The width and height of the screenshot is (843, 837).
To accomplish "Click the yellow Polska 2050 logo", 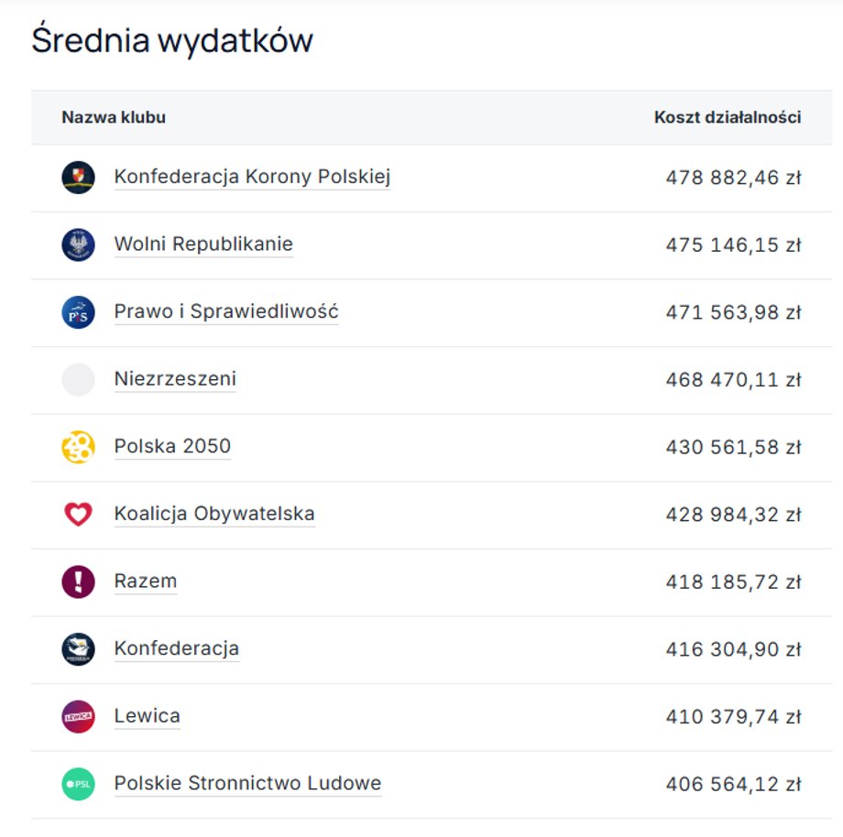I will click(78, 447).
